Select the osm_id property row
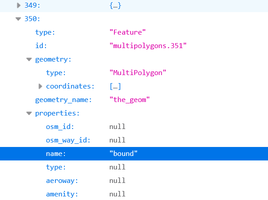The height and width of the screenshot is (200, 268). click(x=134, y=127)
